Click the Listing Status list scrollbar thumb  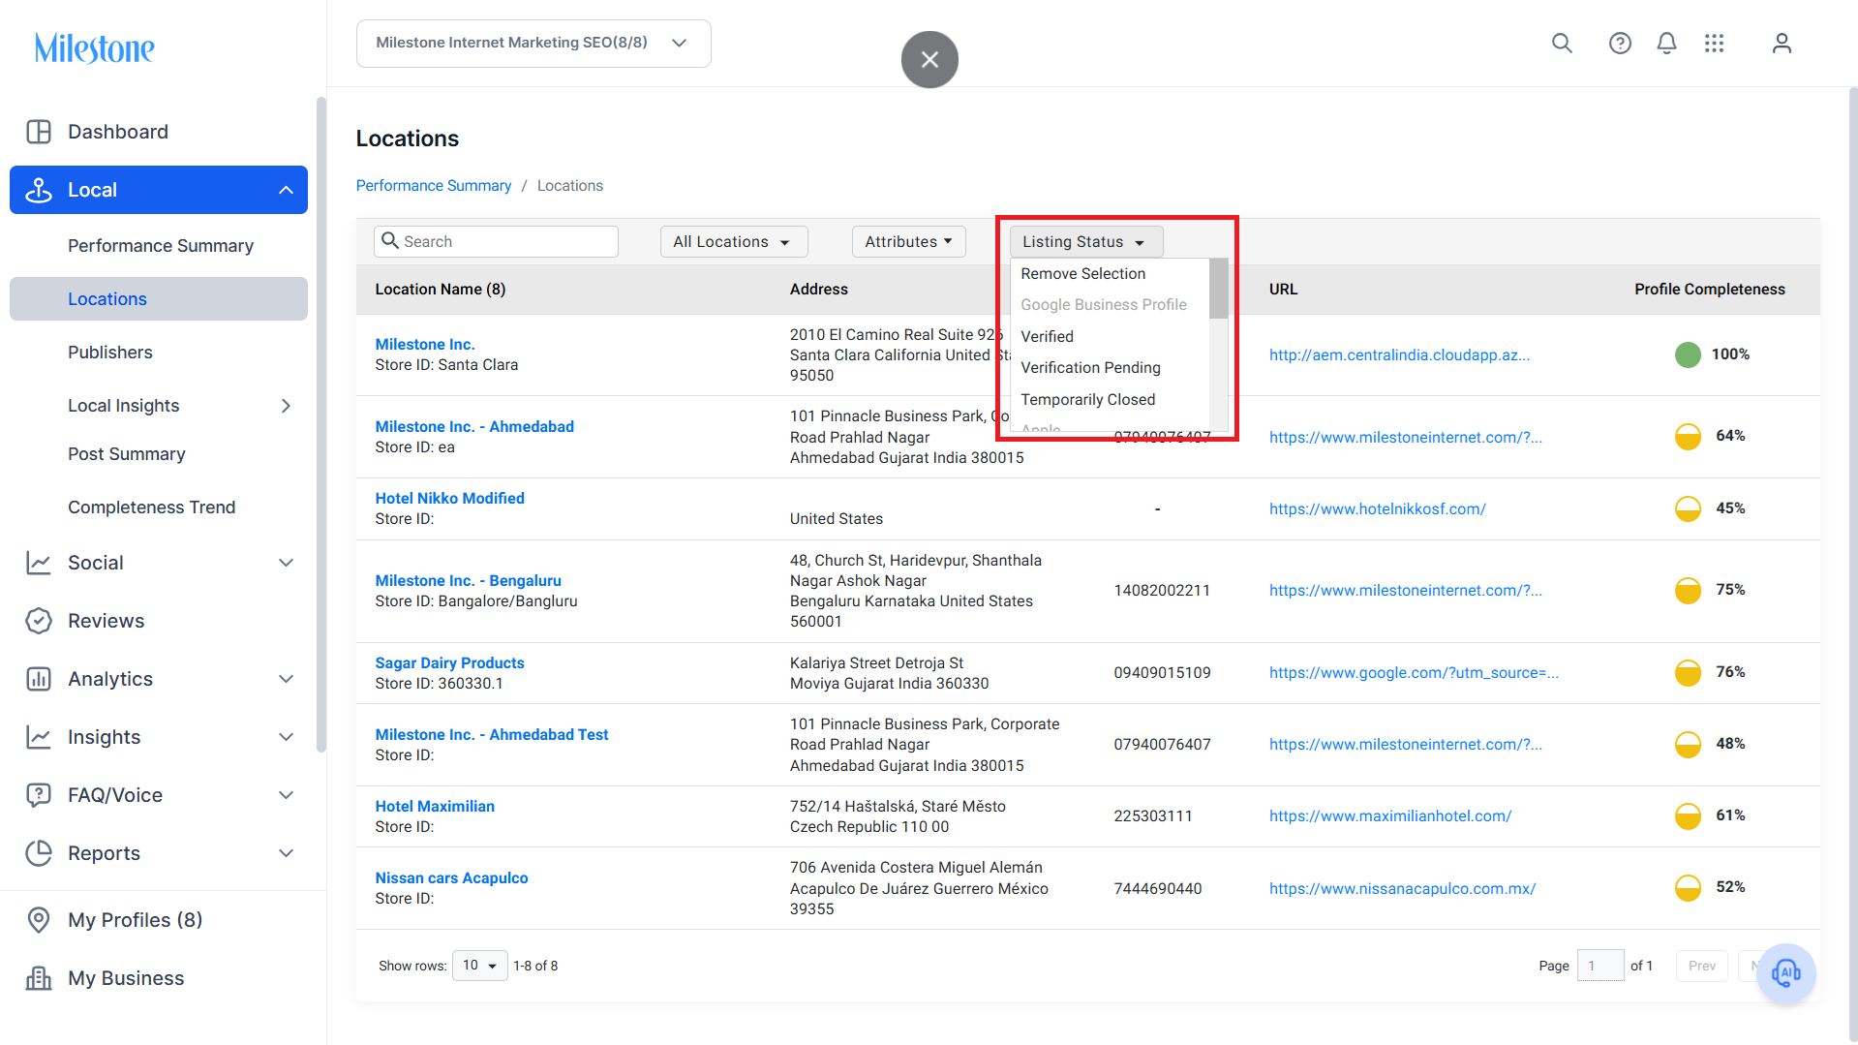click(x=1218, y=288)
